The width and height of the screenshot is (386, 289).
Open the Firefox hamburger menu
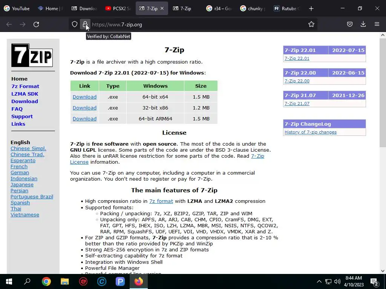point(377,24)
